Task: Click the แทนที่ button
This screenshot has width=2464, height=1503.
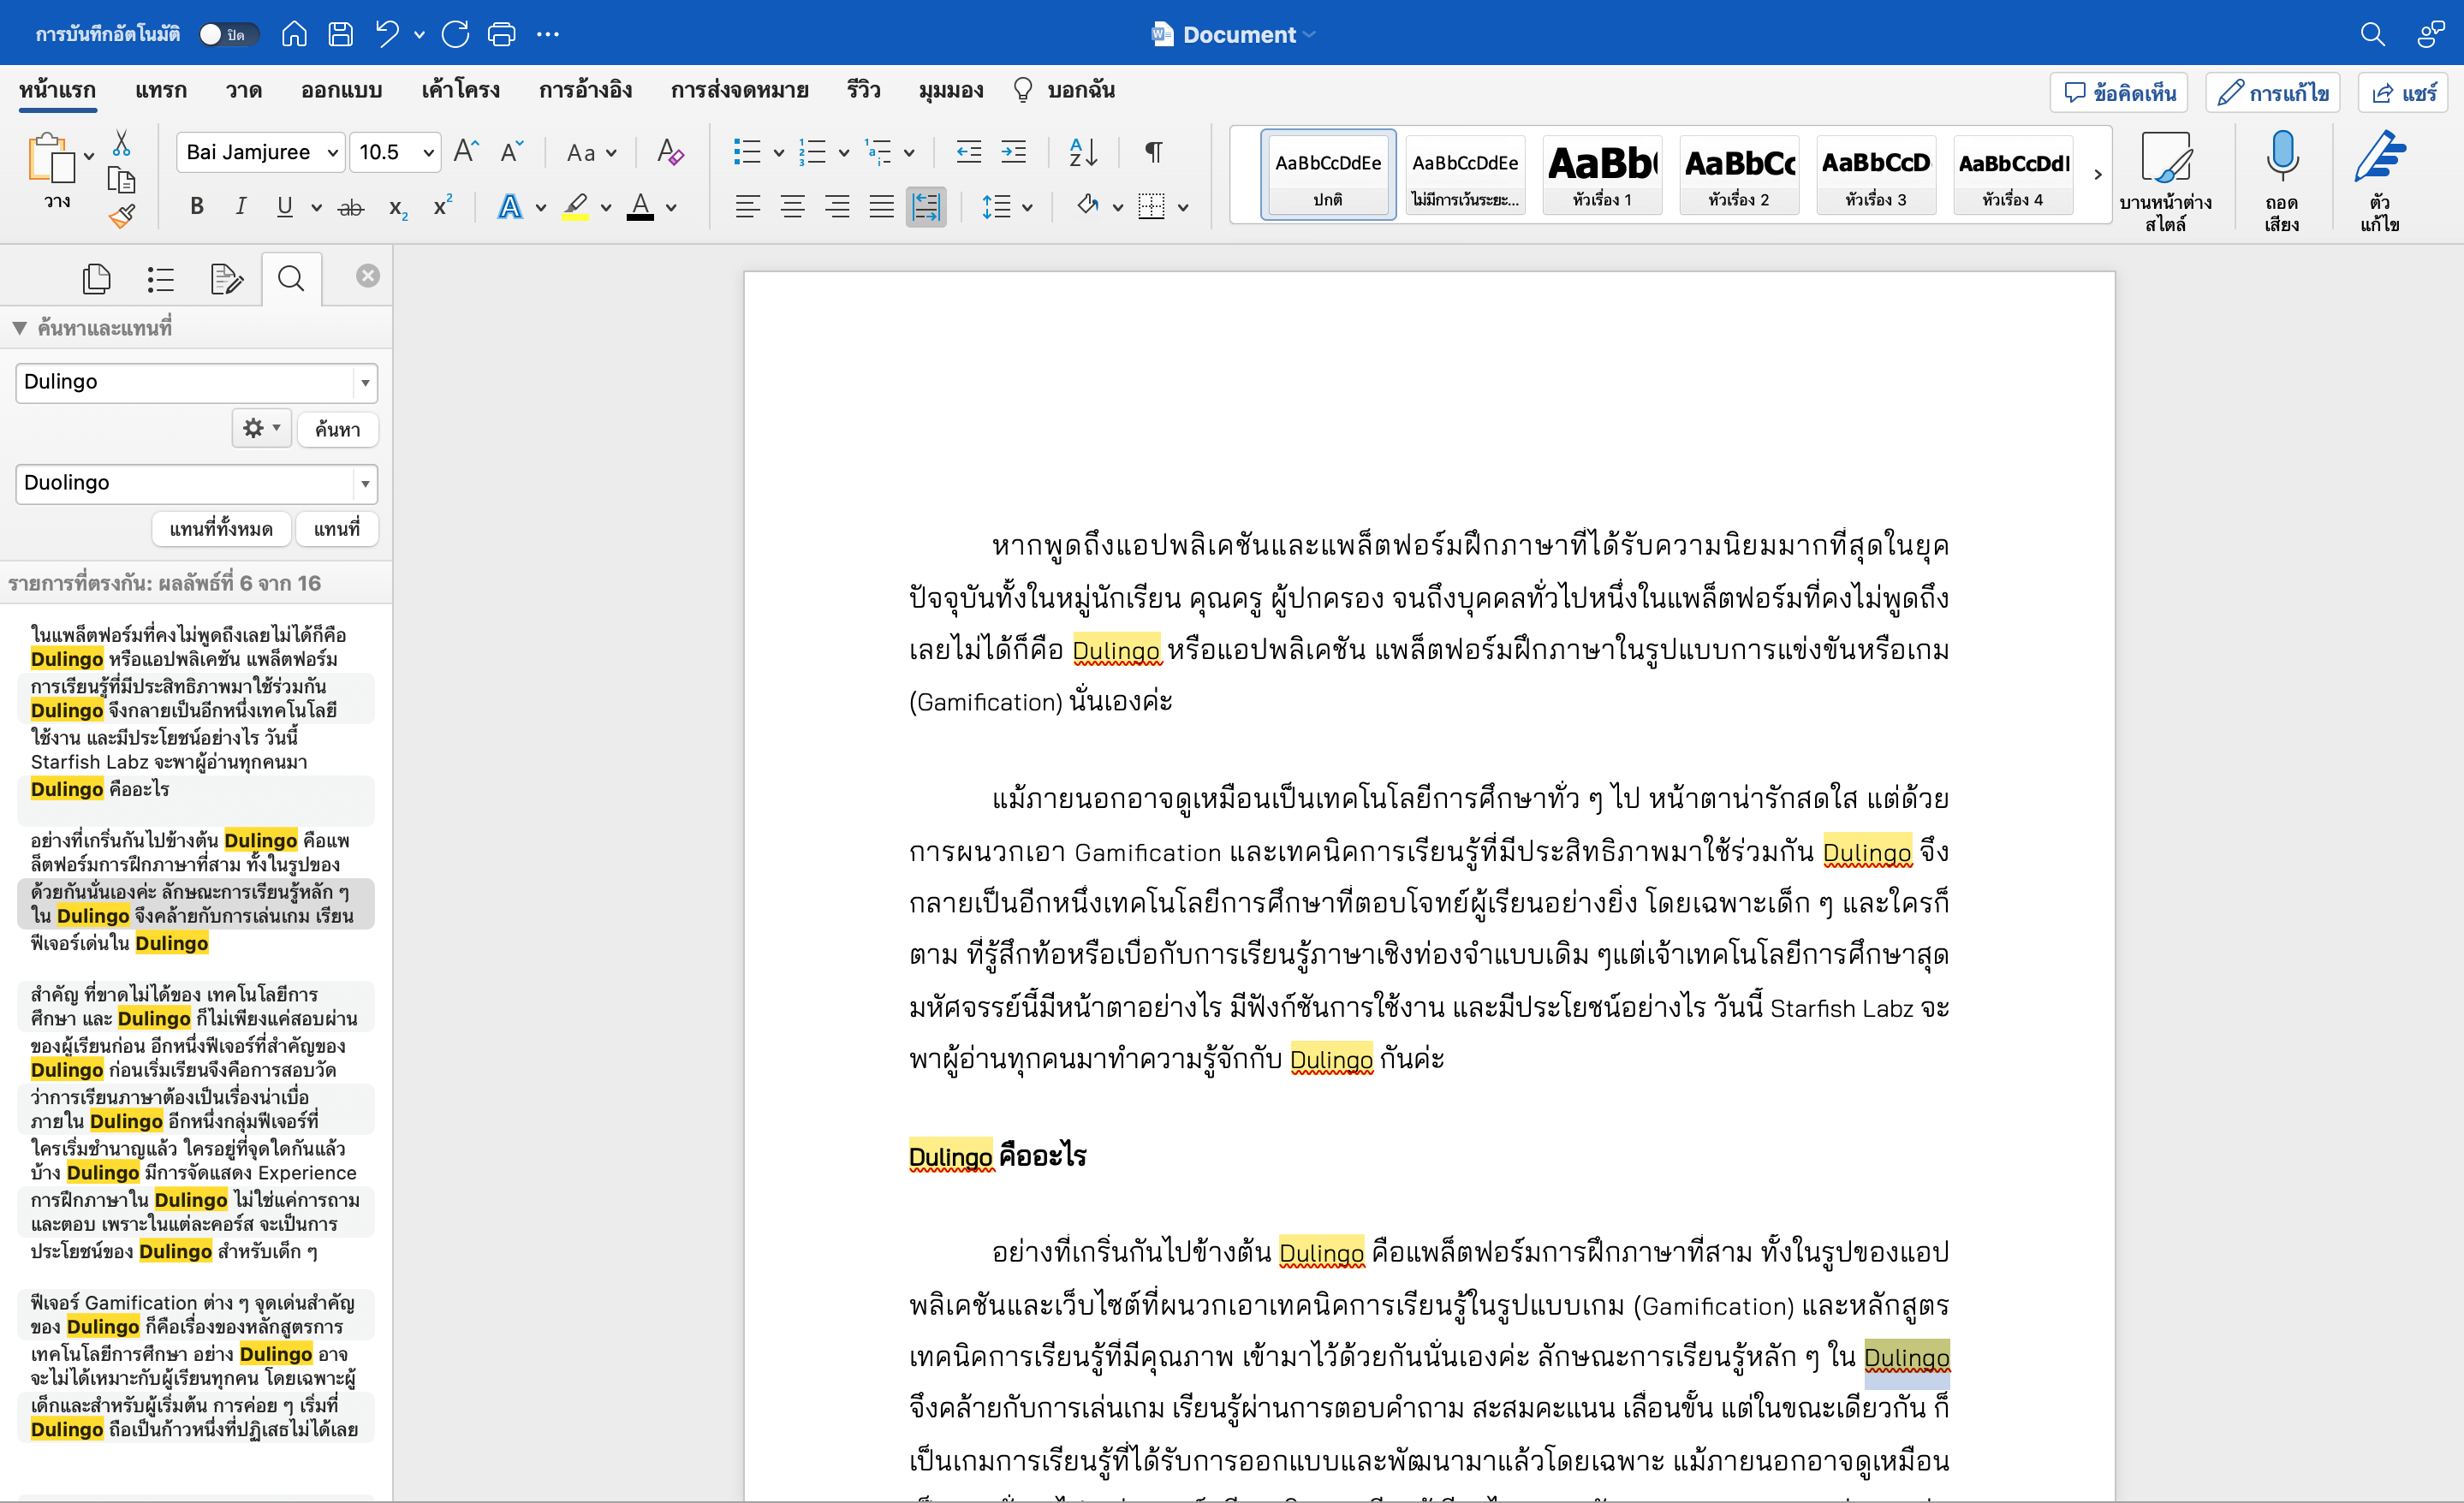Action: (337, 529)
